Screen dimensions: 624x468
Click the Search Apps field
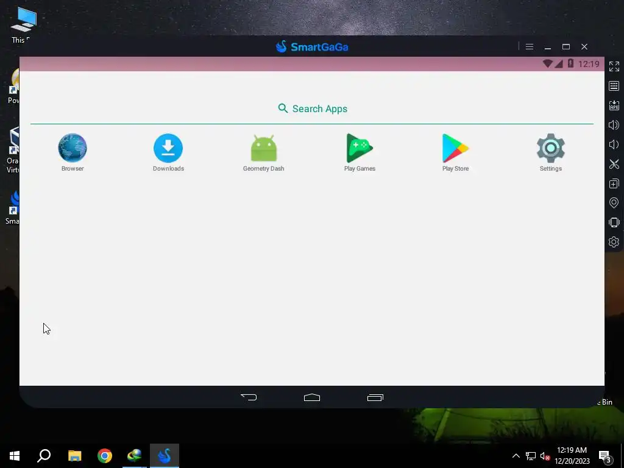point(313,108)
